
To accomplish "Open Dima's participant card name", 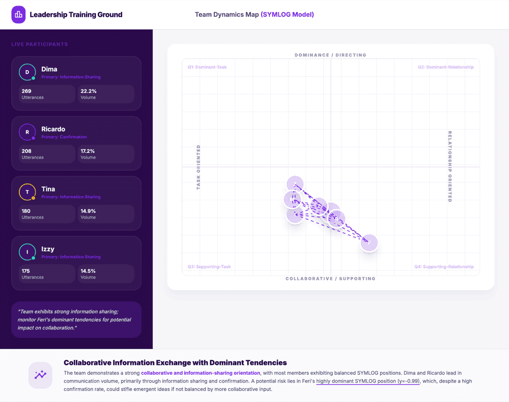I will [49, 69].
